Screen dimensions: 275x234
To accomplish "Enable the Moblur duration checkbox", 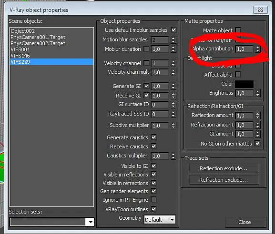I will [146, 49].
